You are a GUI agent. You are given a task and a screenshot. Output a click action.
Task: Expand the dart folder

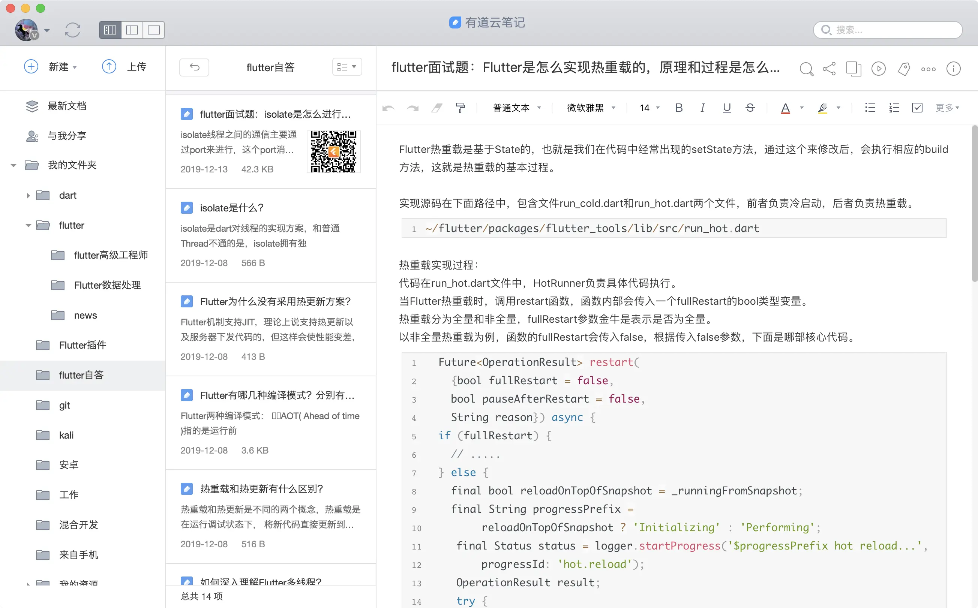(28, 195)
